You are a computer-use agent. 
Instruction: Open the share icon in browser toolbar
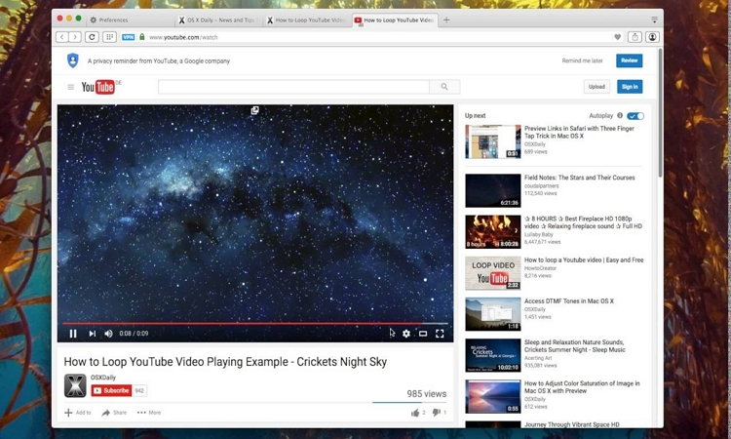635,37
